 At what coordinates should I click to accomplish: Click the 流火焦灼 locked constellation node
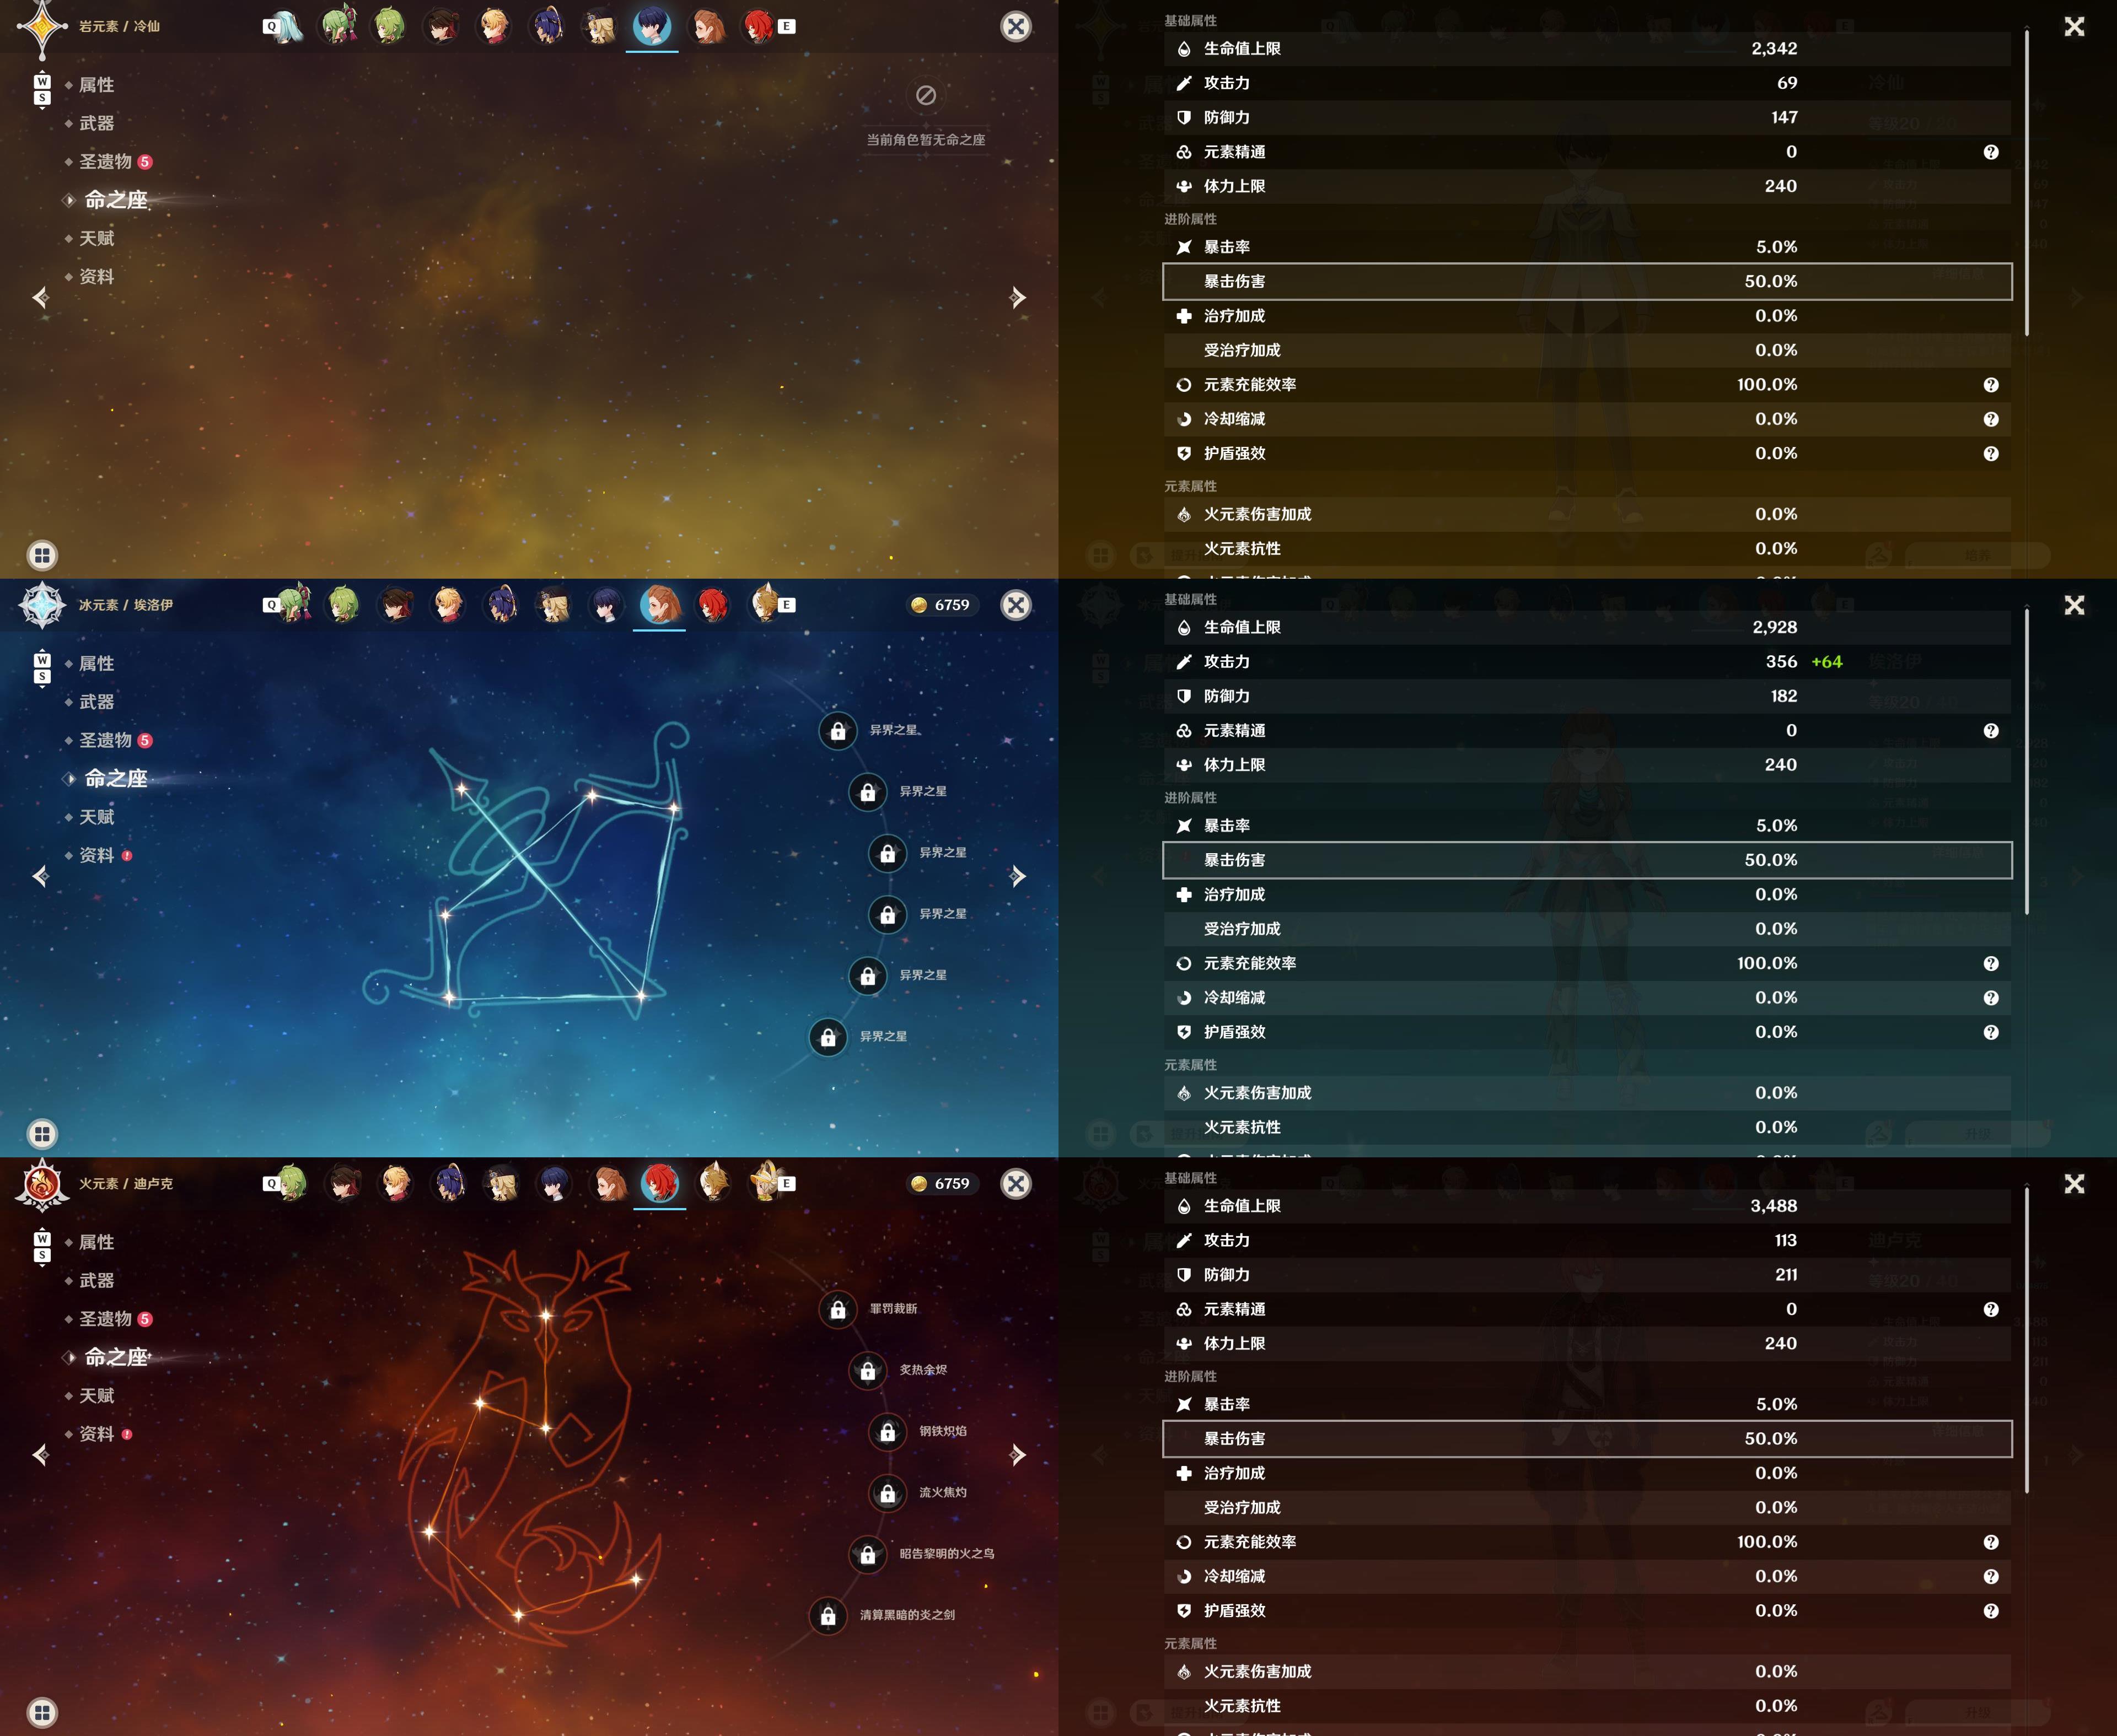pyautogui.click(x=888, y=1493)
